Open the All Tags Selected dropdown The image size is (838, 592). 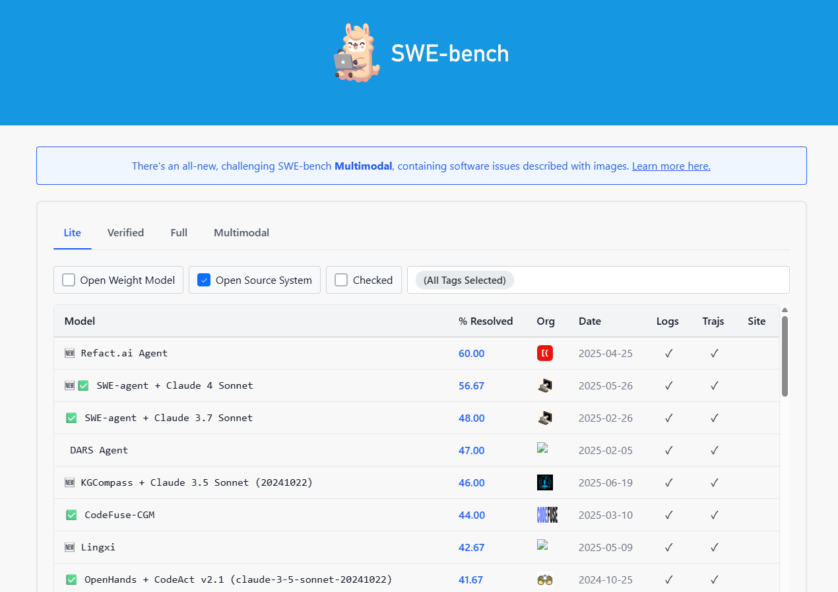click(598, 280)
